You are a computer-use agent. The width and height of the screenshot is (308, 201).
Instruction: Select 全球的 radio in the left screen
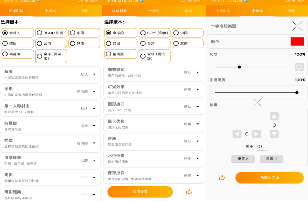(17, 33)
